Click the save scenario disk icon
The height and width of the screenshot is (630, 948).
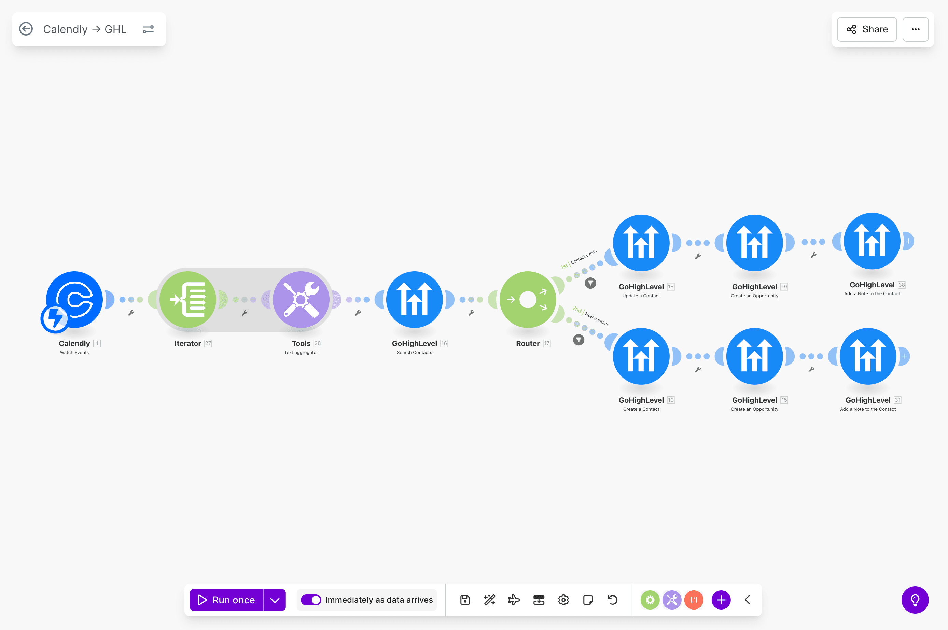click(x=465, y=600)
